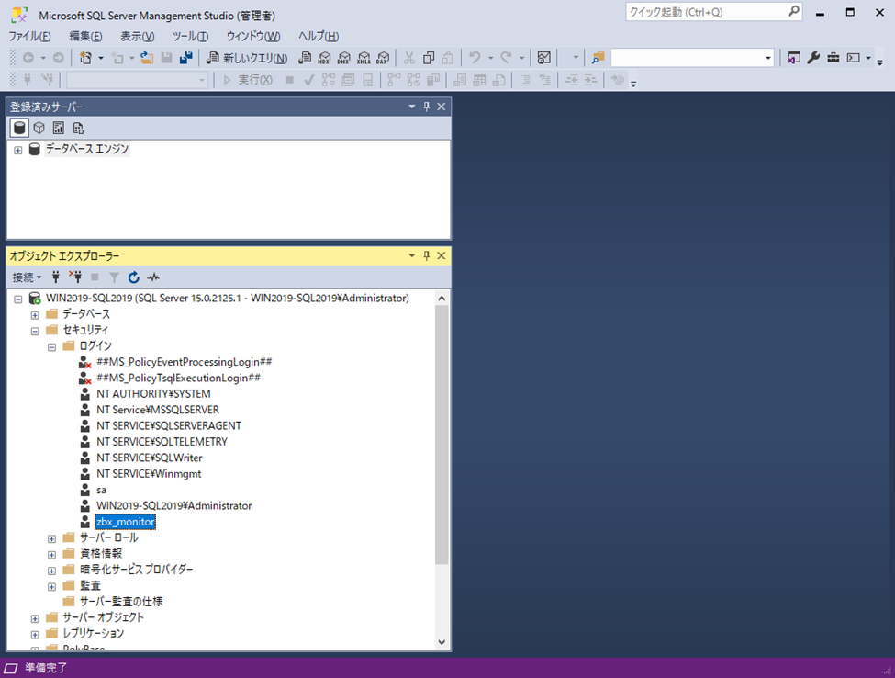
Task: Open the 表示(V) menu
Action: point(138,36)
